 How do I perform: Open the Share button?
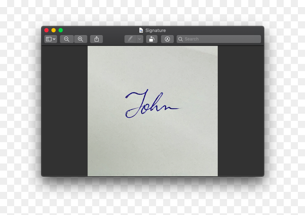pyautogui.click(x=96, y=39)
